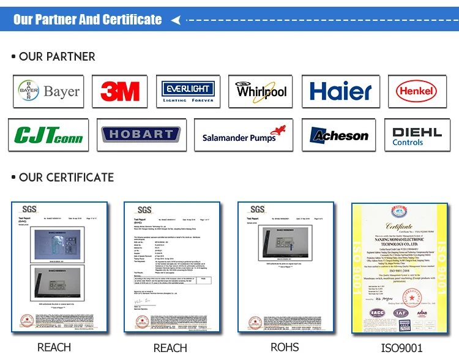459x360 pixels.
Task: Click the Acheson logo
Action: pos(338,135)
